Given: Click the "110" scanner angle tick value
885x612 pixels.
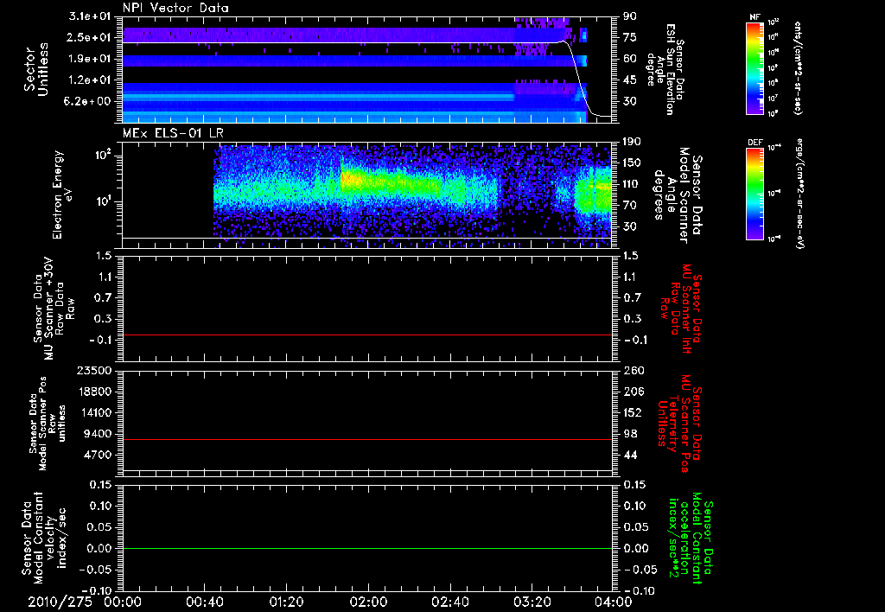Looking at the screenshot, I should point(633,184).
